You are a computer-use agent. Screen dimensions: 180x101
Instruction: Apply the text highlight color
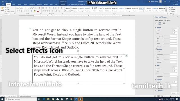35,11
